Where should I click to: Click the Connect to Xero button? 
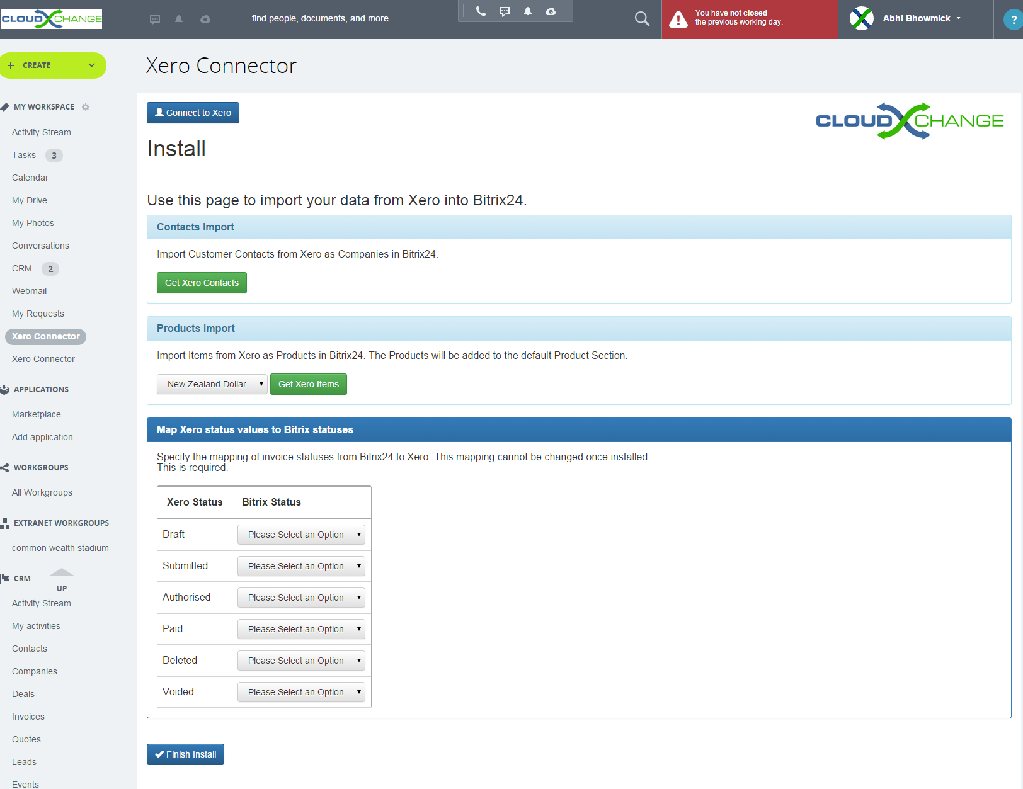(x=193, y=113)
